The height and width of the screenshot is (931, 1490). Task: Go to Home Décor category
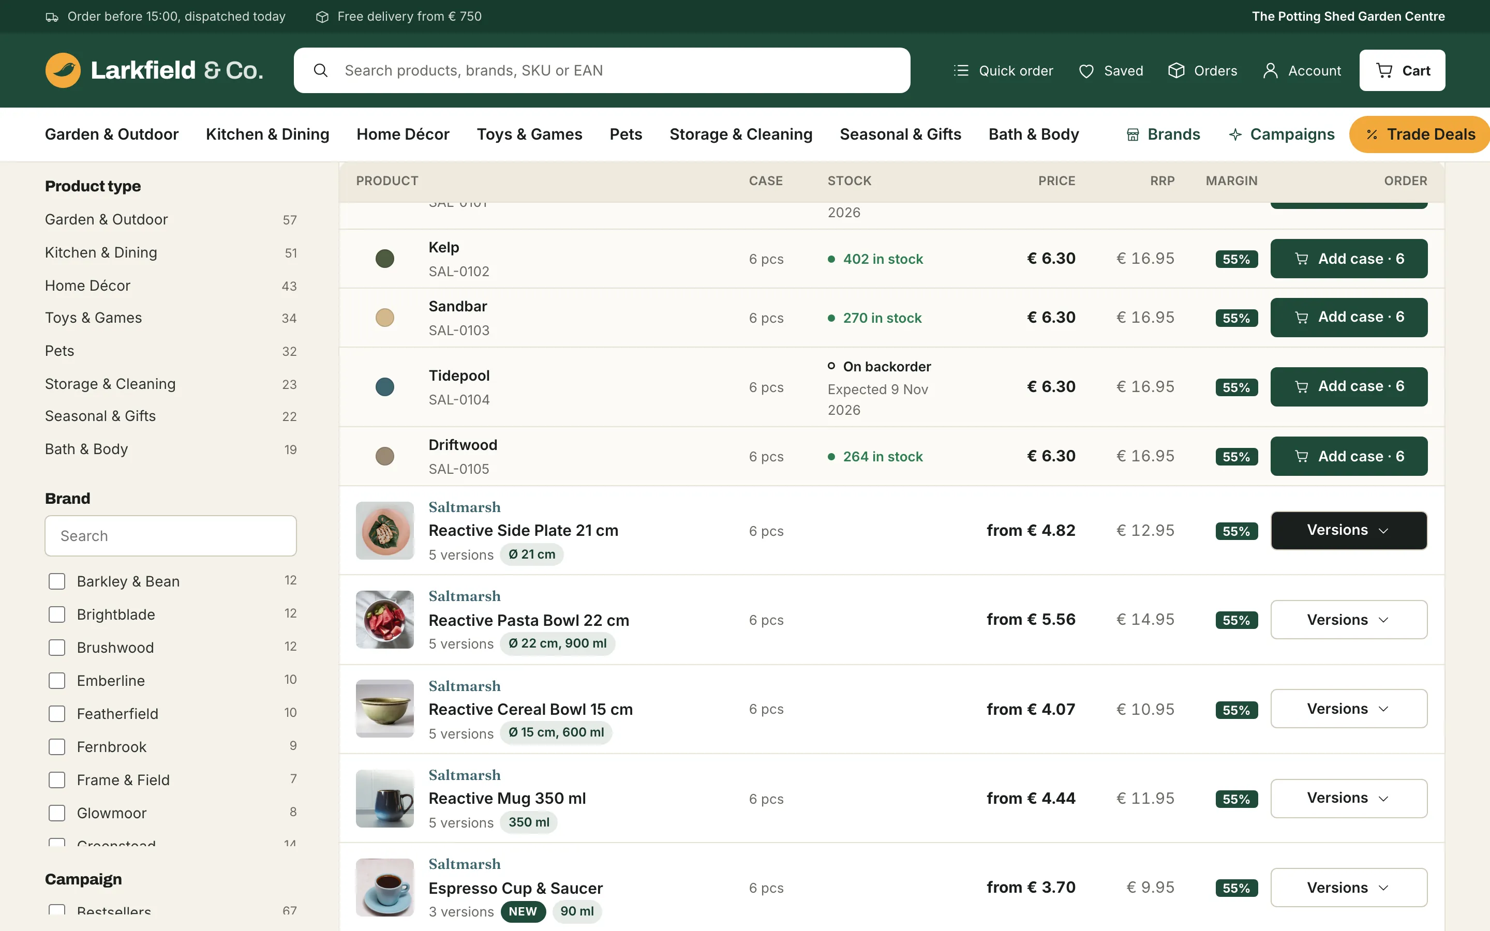(x=403, y=134)
